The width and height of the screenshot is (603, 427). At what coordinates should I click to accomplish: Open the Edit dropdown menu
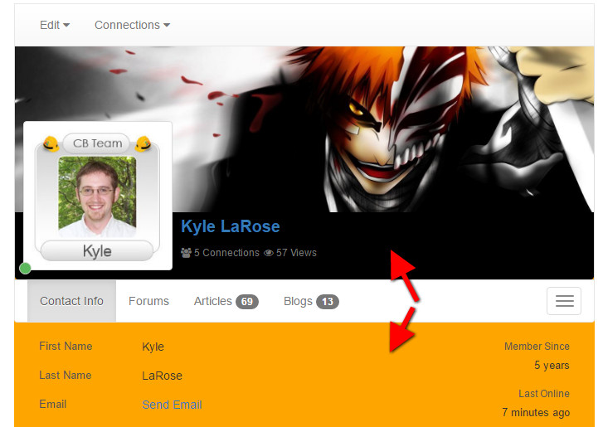[55, 25]
